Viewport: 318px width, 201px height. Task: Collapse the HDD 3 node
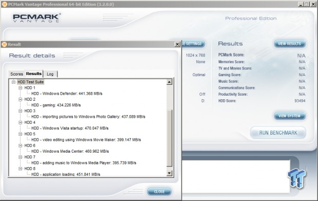pos(21,111)
